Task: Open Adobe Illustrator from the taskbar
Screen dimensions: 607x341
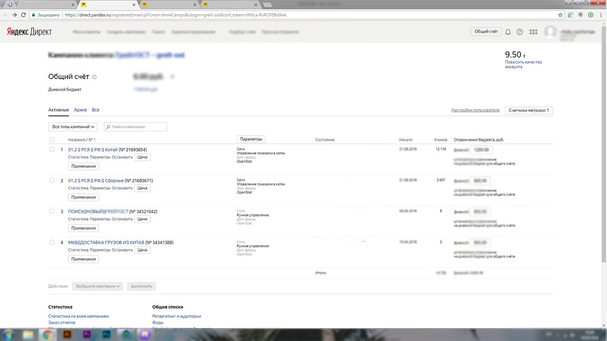Action: [x=67, y=334]
